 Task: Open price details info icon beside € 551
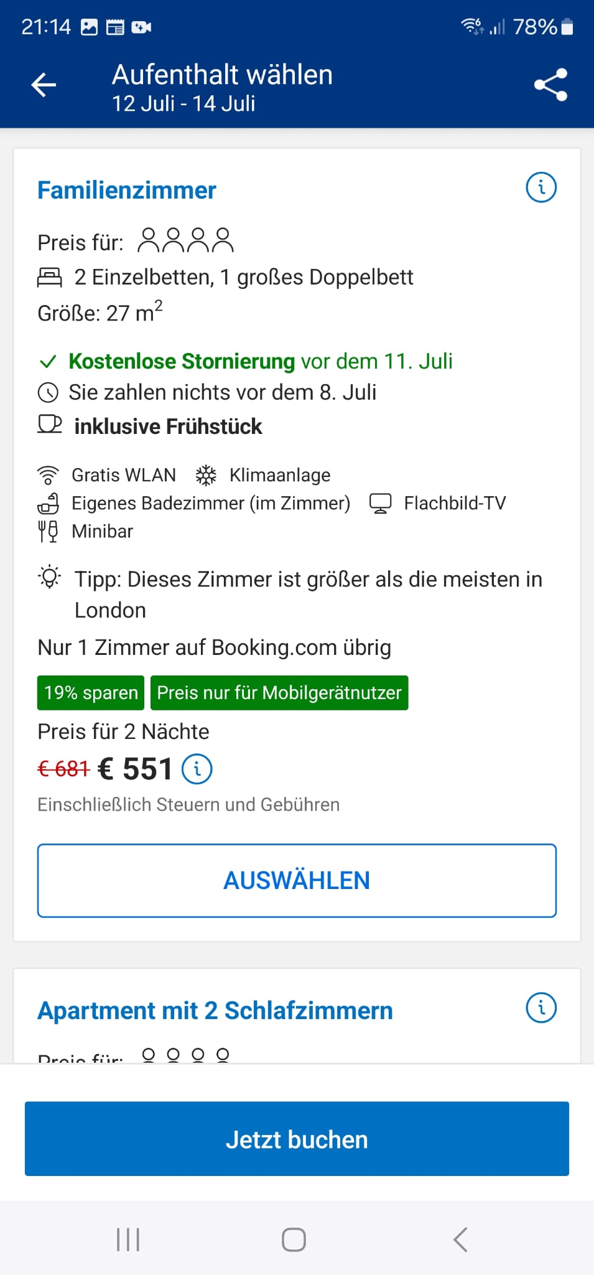pyautogui.click(x=197, y=769)
